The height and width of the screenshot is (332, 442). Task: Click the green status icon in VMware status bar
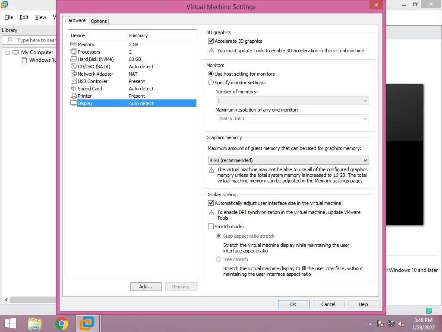pyautogui.click(x=429, y=311)
